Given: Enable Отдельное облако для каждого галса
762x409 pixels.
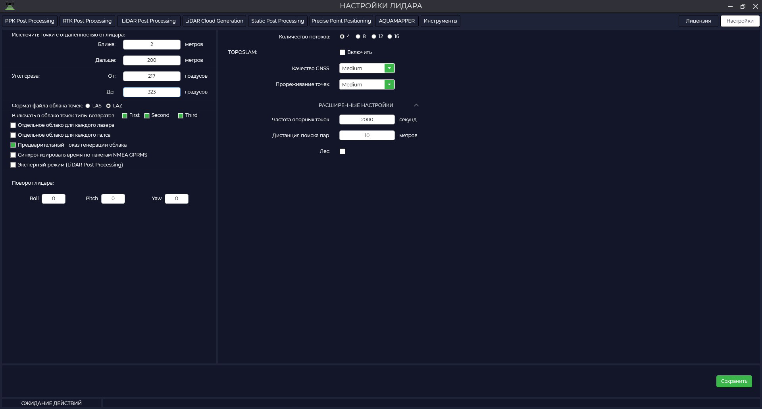Looking at the screenshot, I should click(x=13, y=135).
